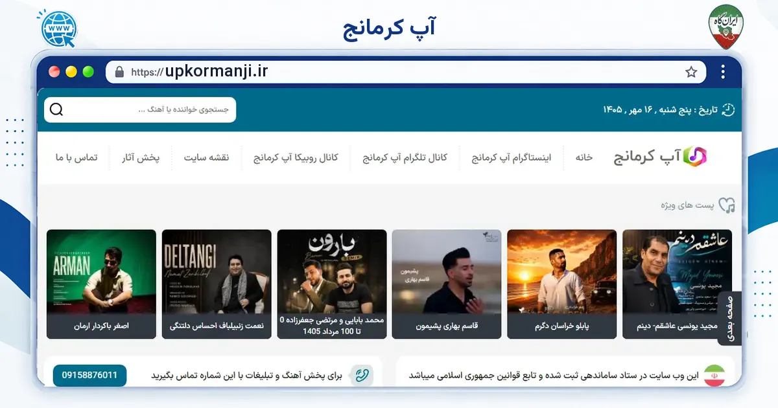Click the search magnifier icon
Image resolution: width=778 pixels, height=408 pixels.
click(56, 109)
